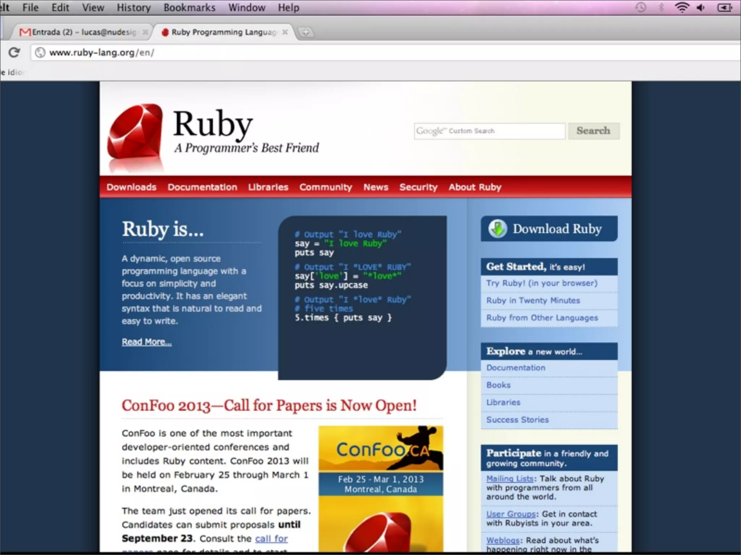Open the Edit menu
This screenshot has height=555, width=741.
tap(60, 8)
